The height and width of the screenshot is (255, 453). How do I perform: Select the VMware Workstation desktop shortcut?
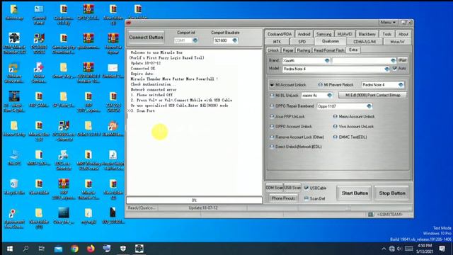coord(14,73)
